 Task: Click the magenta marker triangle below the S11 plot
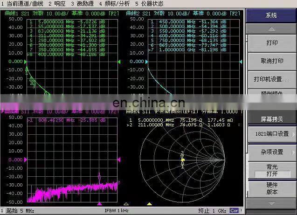tap(99, 204)
